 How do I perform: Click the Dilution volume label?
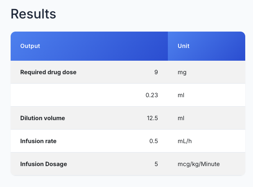tap(43, 118)
